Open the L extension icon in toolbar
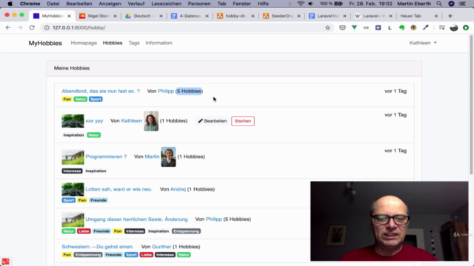Viewport: 474px width, 266px height. [x=390, y=27]
